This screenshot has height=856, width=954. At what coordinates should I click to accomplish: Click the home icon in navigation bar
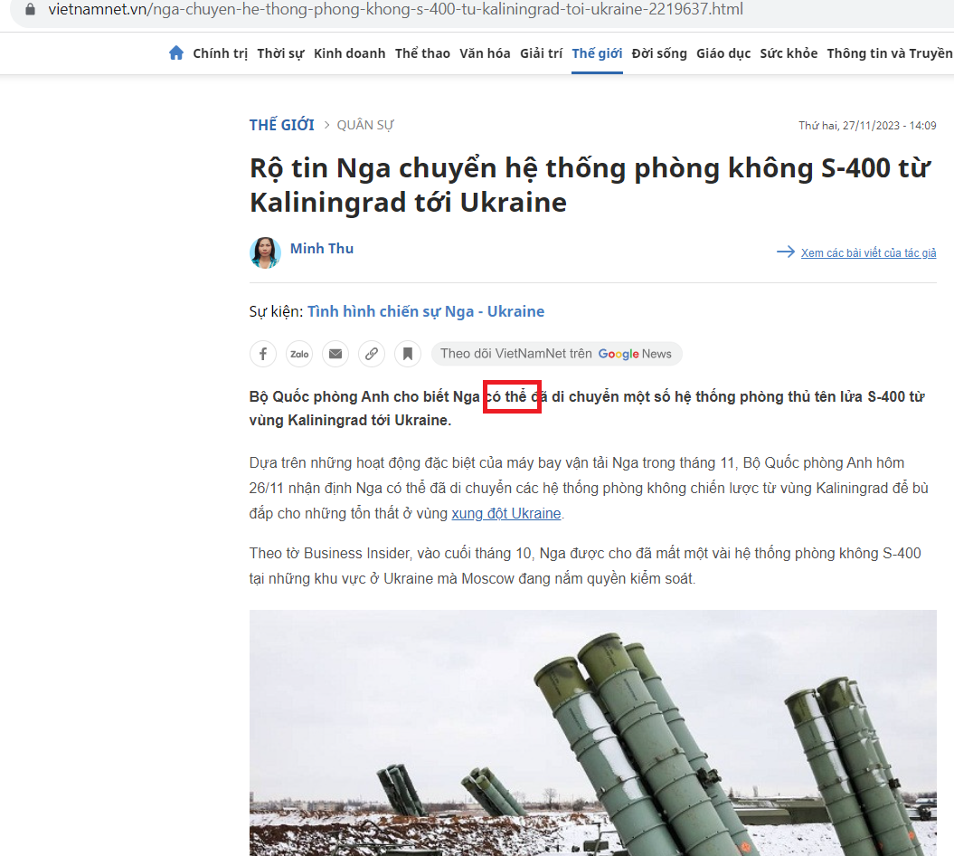click(176, 53)
